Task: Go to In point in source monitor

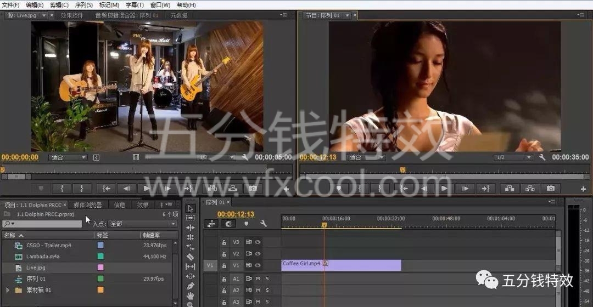Action: point(107,188)
